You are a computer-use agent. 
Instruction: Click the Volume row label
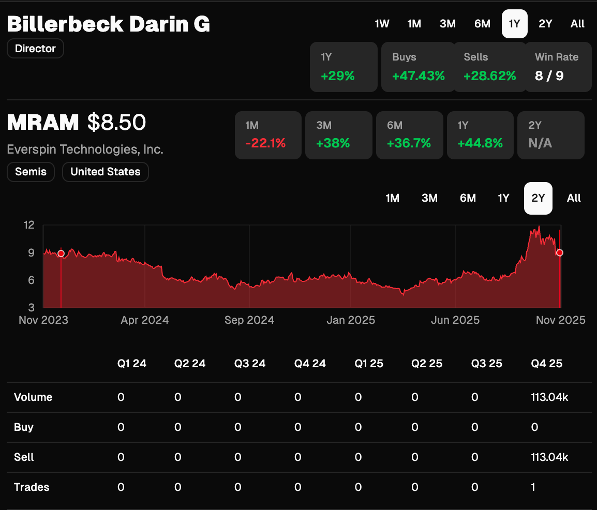(33, 397)
